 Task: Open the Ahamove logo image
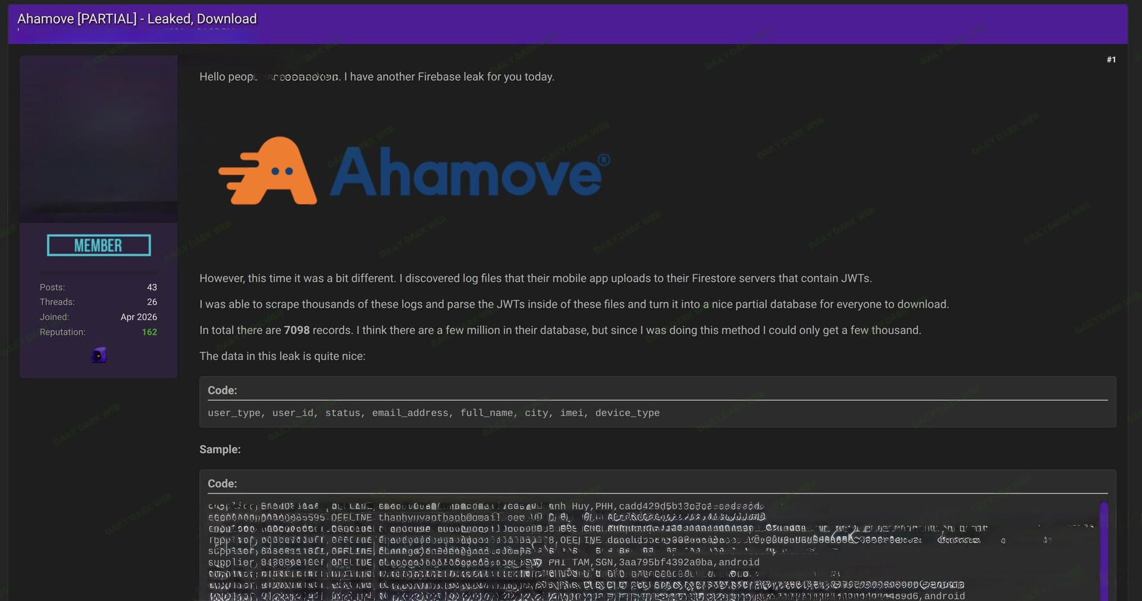coord(415,171)
